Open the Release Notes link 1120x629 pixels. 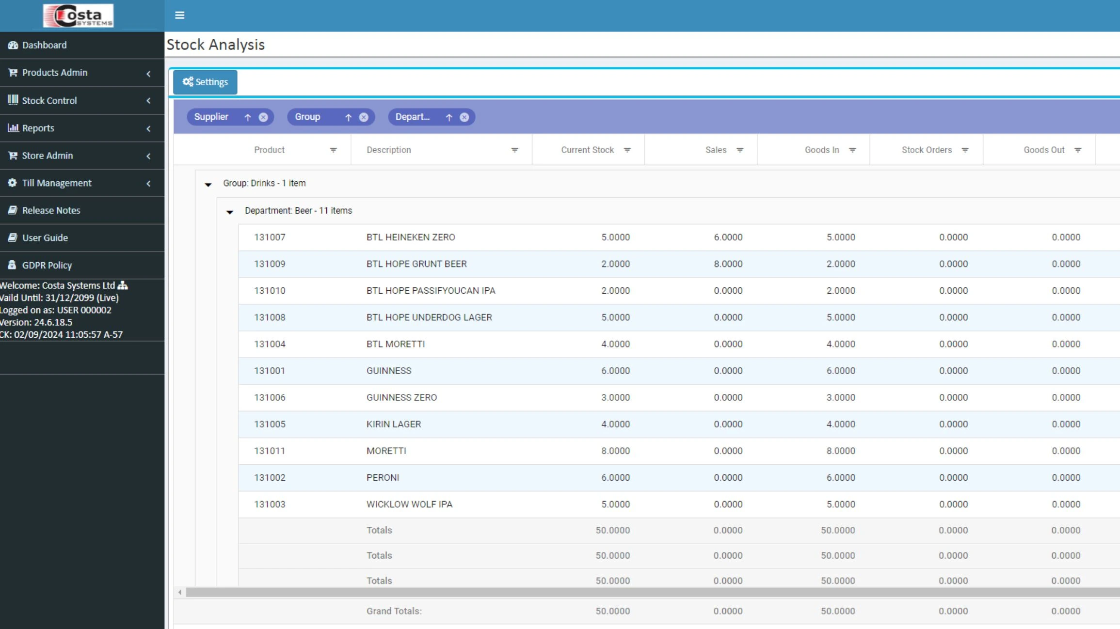point(51,210)
